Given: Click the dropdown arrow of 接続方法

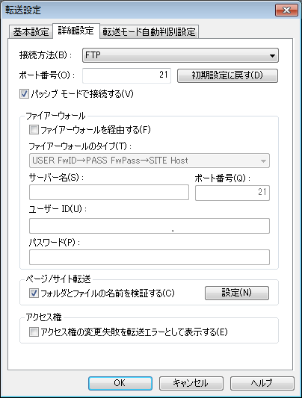Looking at the screenshot, I should tap(272, 55).
